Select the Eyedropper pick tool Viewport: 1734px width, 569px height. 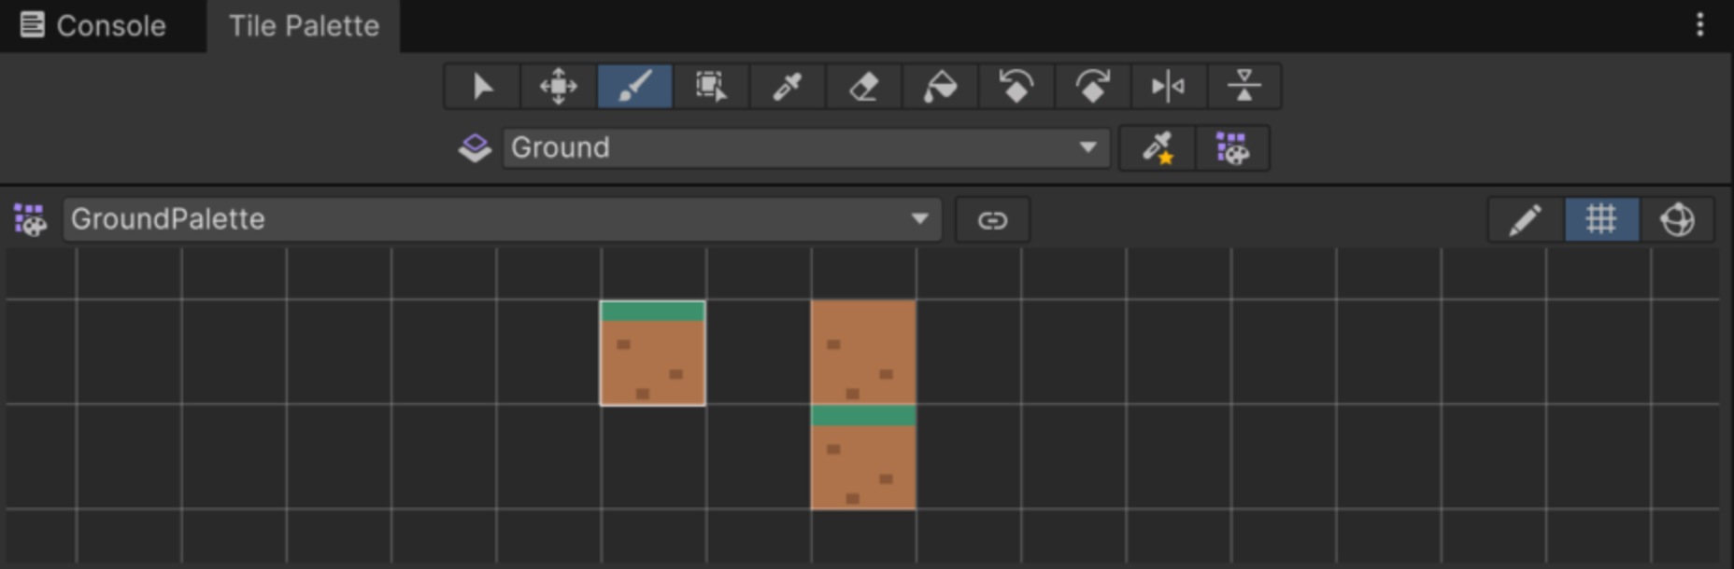tap(788, 87)
